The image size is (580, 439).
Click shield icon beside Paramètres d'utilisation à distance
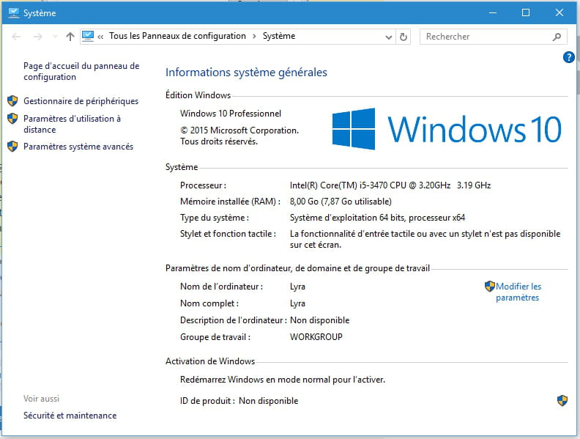coord(12,119)
